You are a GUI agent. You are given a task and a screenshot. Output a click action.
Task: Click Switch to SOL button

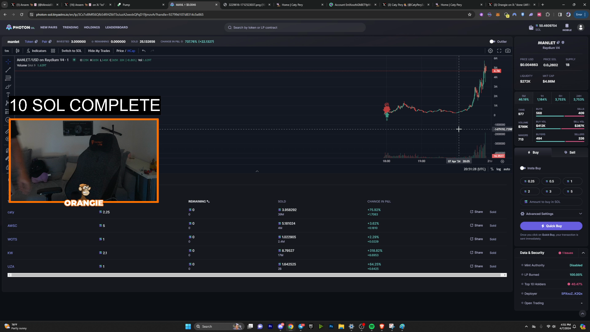pyautogui.click(x=72, y=51)
